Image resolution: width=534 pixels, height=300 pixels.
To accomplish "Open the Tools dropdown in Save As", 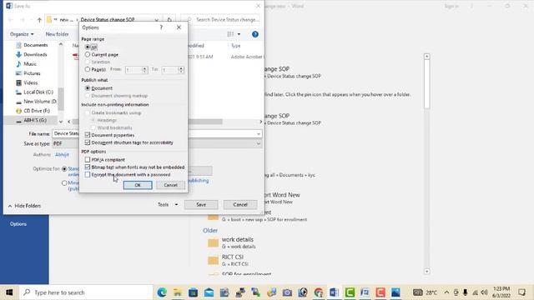I will (x=168, y=204).
